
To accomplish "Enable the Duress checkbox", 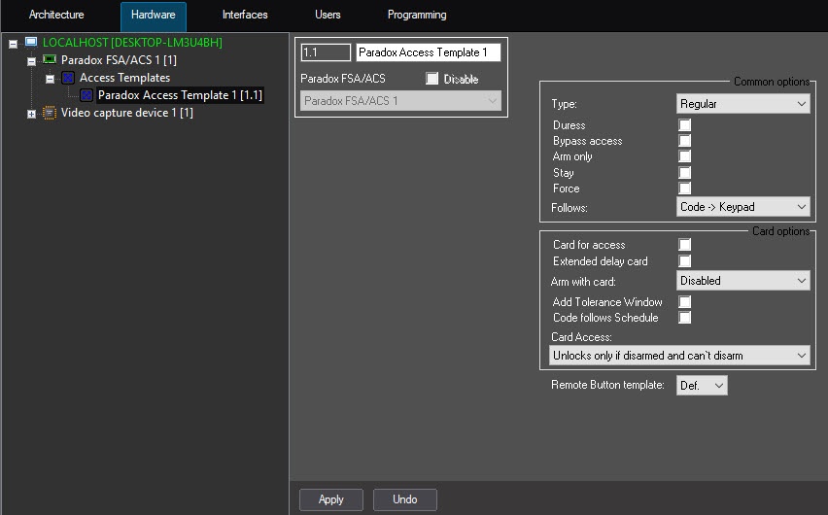I will [685, 125].
